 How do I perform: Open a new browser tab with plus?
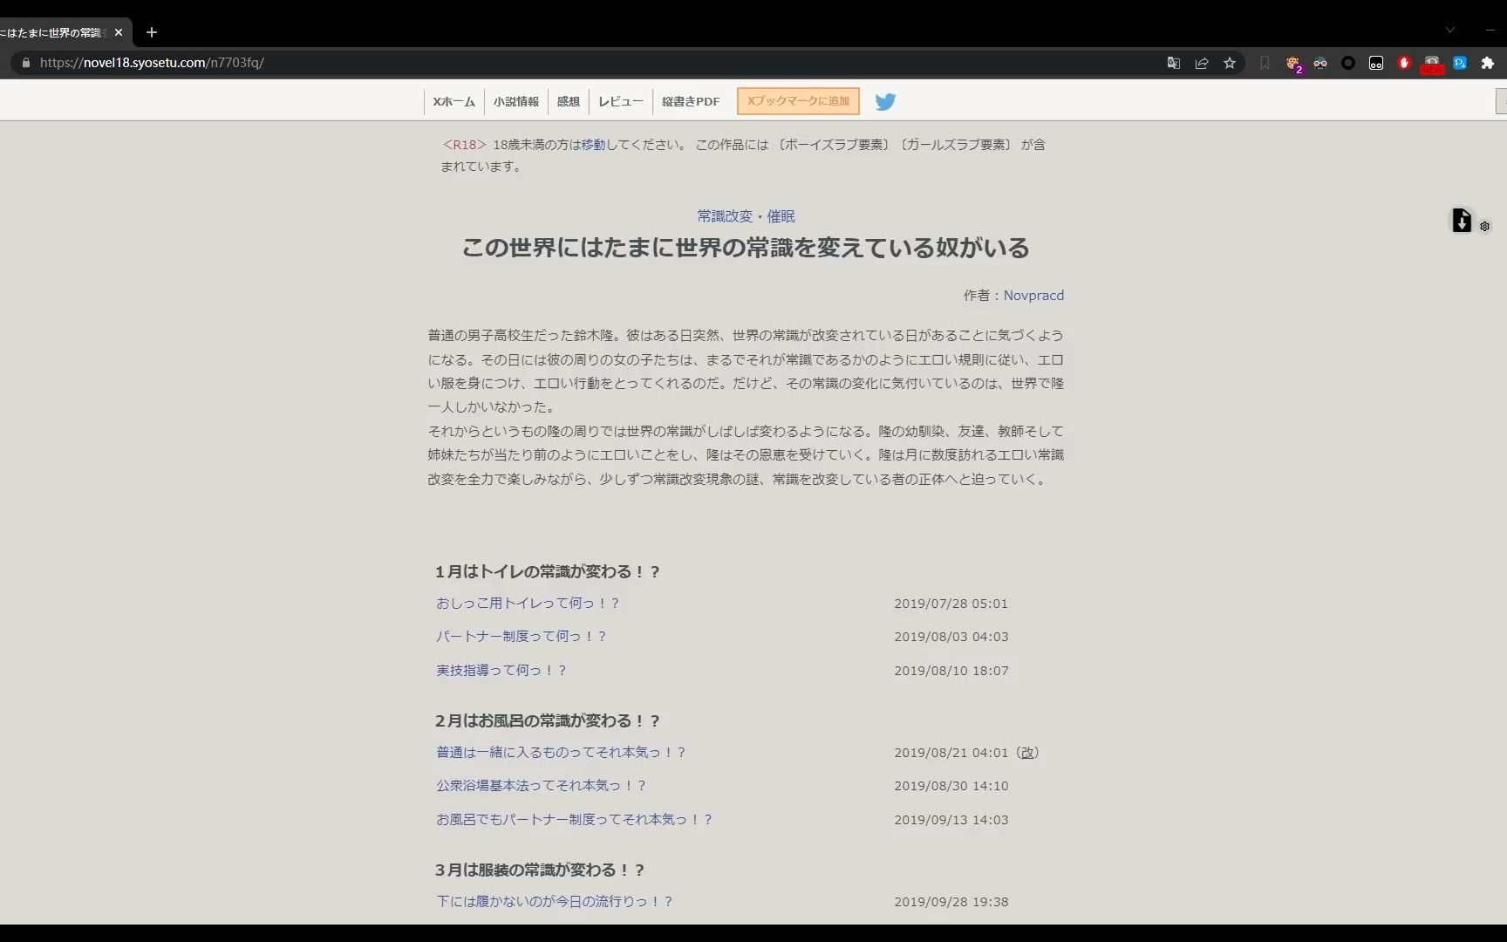pos(152,32)
